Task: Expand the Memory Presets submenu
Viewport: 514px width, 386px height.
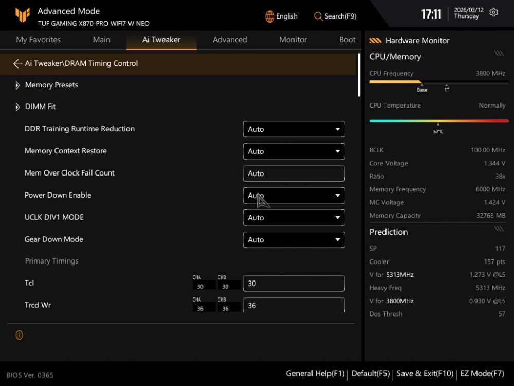Action: pos(18,85)
